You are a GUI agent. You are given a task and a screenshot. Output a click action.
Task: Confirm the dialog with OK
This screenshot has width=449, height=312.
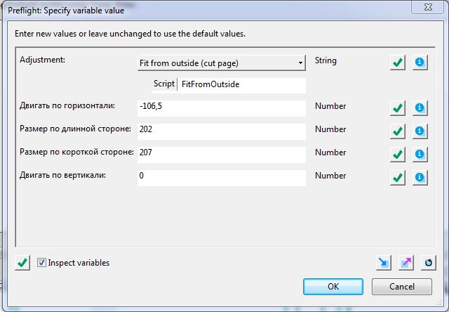tap(333, 286)
